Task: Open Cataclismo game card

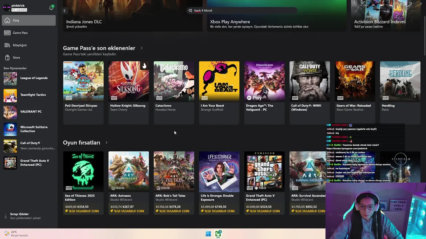Action: click(174, 93)
